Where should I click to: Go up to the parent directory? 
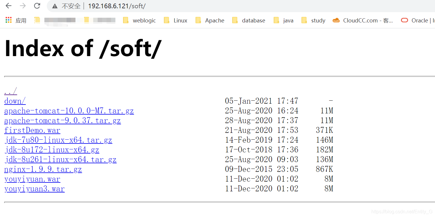[11, 91]
